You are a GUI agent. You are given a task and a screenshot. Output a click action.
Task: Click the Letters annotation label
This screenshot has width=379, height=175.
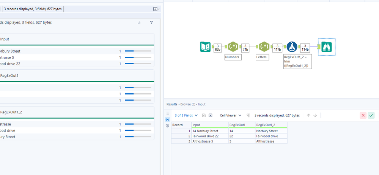pyautogui.click(x=262, y=57)
